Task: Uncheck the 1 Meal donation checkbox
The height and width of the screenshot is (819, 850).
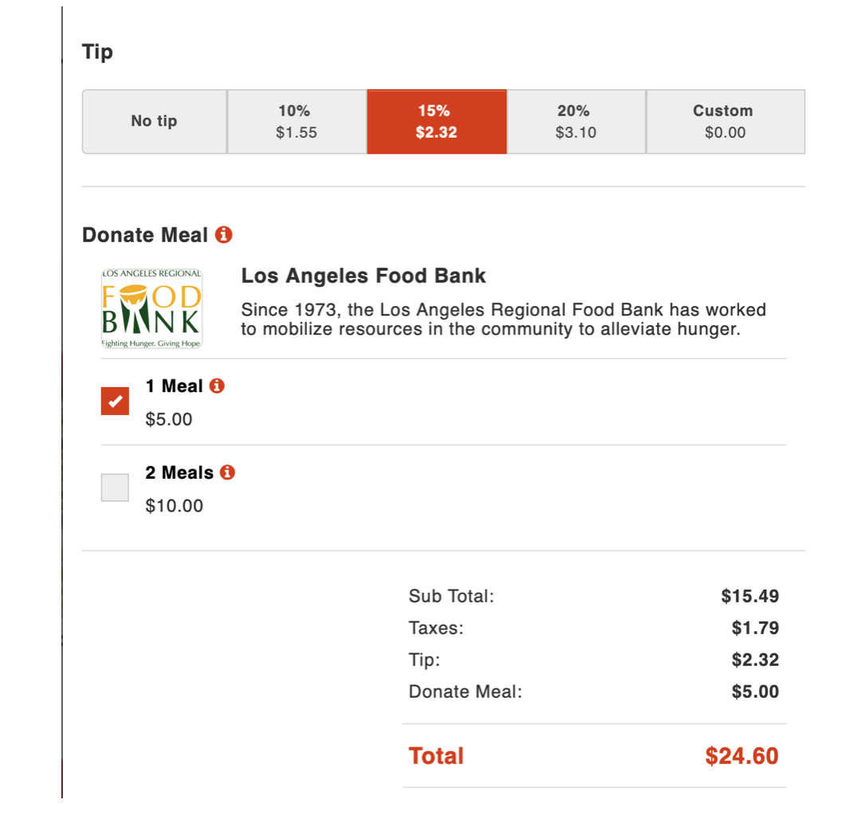Action: pyautogui.click(x=115, y=401)
